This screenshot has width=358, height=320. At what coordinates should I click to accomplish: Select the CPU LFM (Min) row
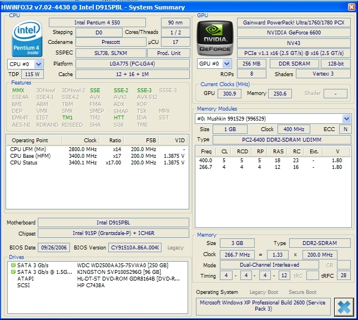97,149
